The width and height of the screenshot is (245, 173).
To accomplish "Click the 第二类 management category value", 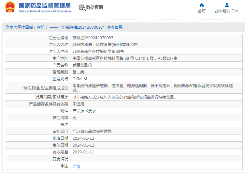I will (x=78, y=72).
